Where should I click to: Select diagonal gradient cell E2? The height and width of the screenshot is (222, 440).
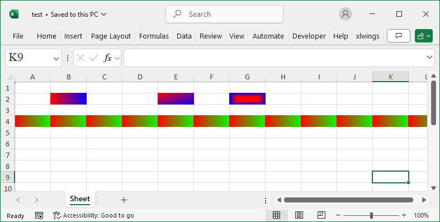[176, 99]
